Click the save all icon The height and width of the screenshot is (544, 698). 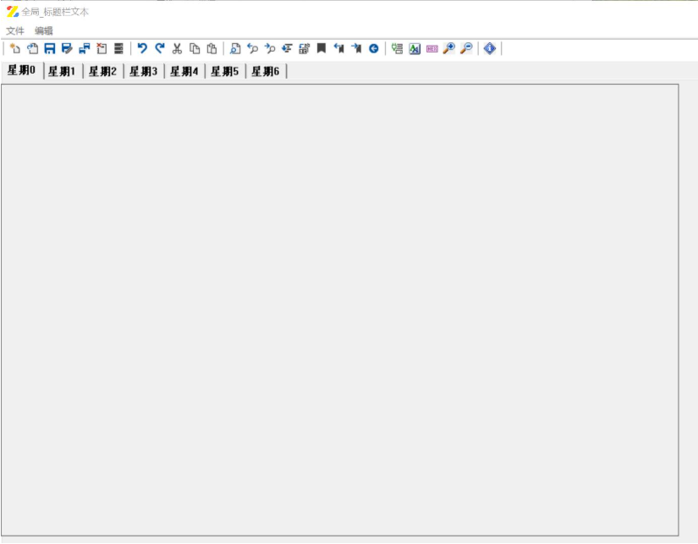pos(84,48)
